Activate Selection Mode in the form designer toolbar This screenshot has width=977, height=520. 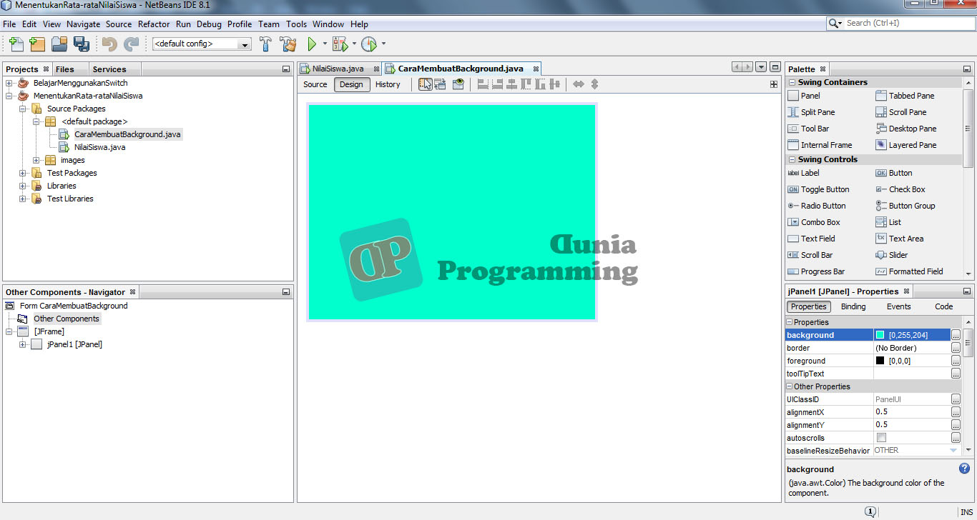pos(426,84)
